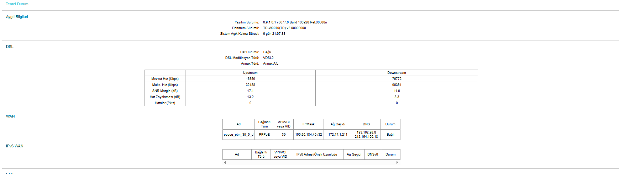Click IP address '100.90.184.40 /32'
The image size is (619, 174).
click(309, 135)
